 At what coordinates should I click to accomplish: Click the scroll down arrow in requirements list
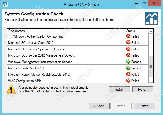click(x=151, y=80)
